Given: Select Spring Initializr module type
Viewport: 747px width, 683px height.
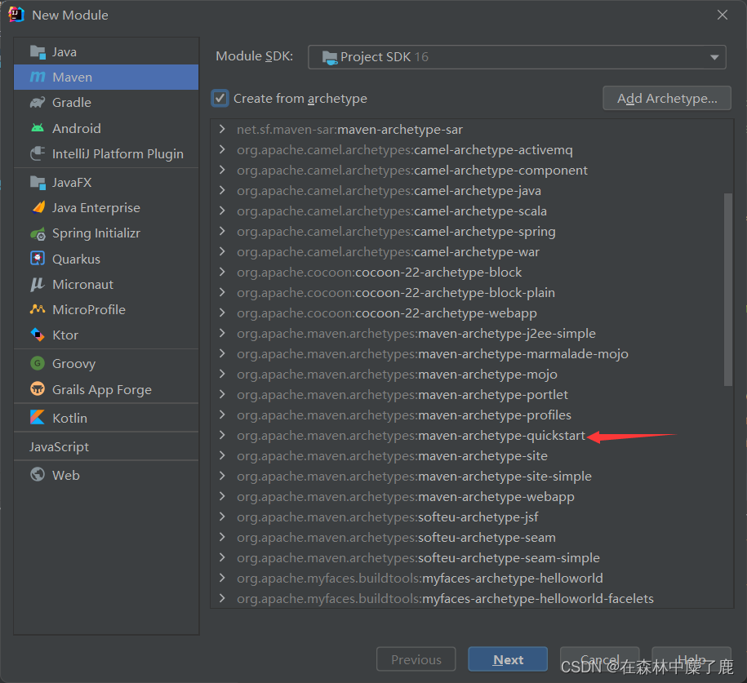Looking at the screenshot, I should click(106, 233).
